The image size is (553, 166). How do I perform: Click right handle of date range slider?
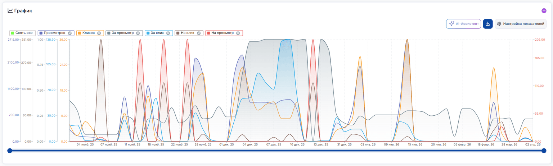[x=544, y=151]
